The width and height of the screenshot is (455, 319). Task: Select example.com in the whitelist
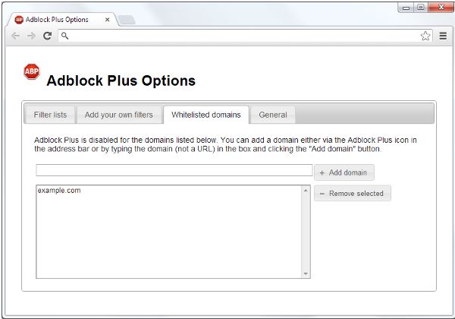pos(58,191)
